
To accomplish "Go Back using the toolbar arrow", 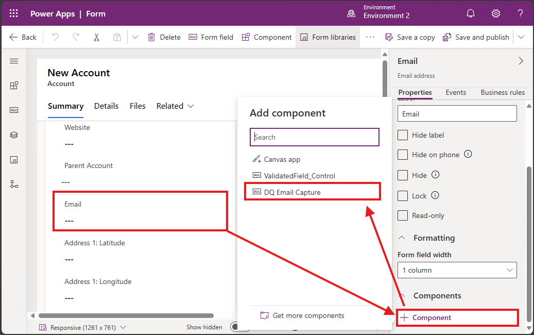I will [x=23, y=37].
